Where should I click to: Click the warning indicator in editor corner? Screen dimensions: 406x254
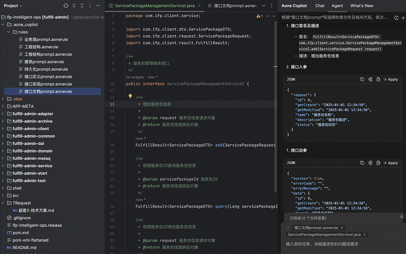pyautogui.click(x=259, y=16)
